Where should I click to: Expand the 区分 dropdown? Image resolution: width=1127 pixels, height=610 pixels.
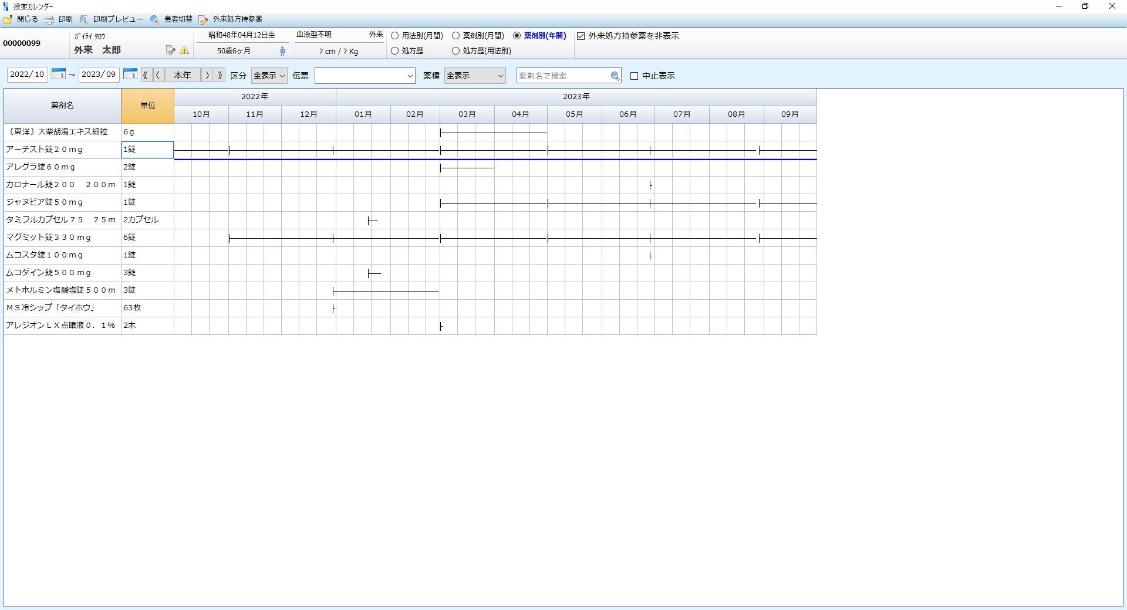[269, 76]
